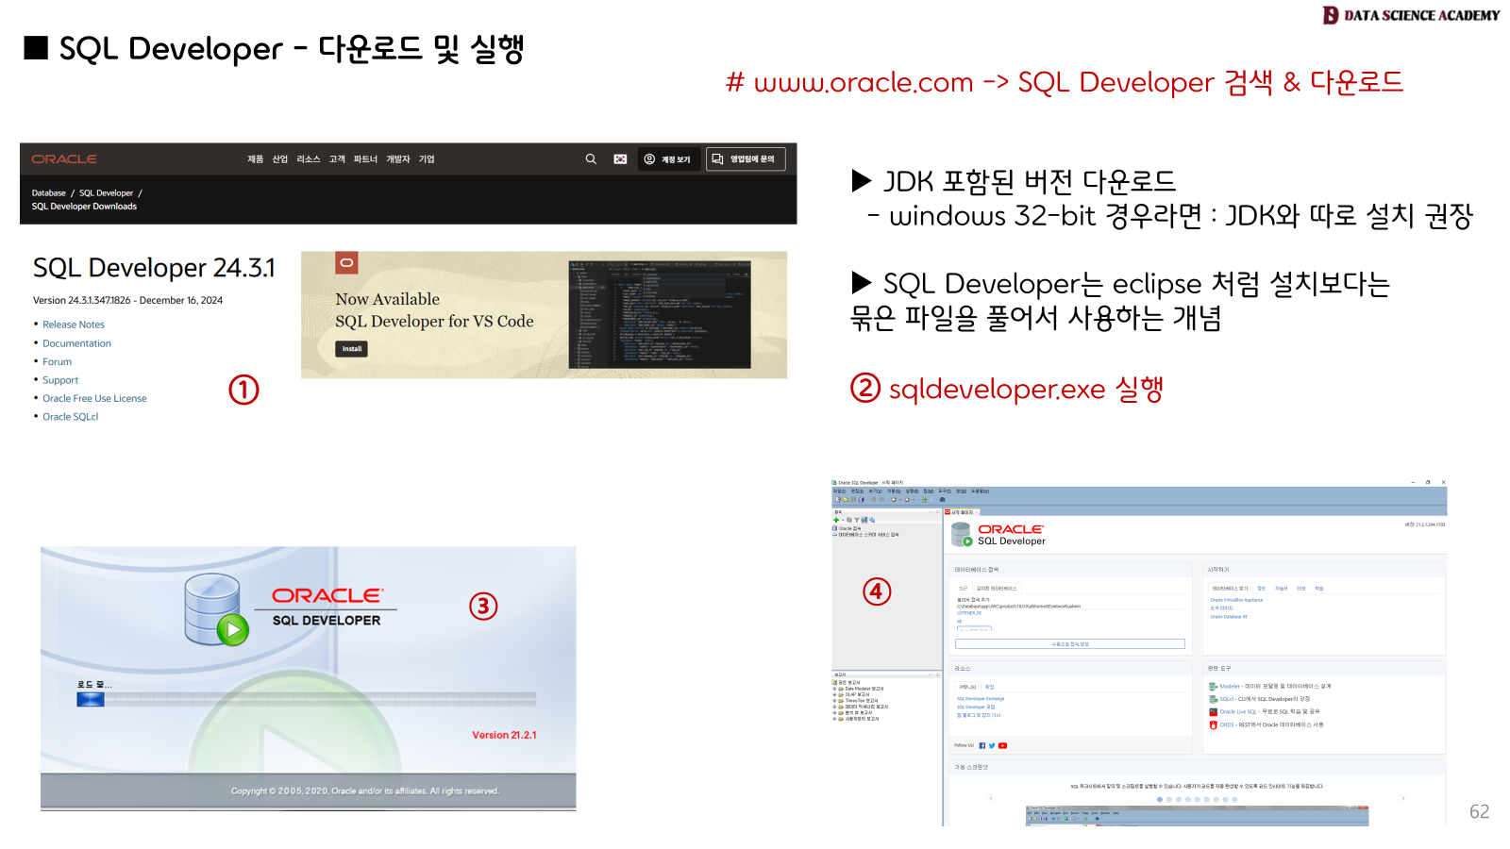
Task: Click the Oracle logo on website header
Action: (64, 159)
